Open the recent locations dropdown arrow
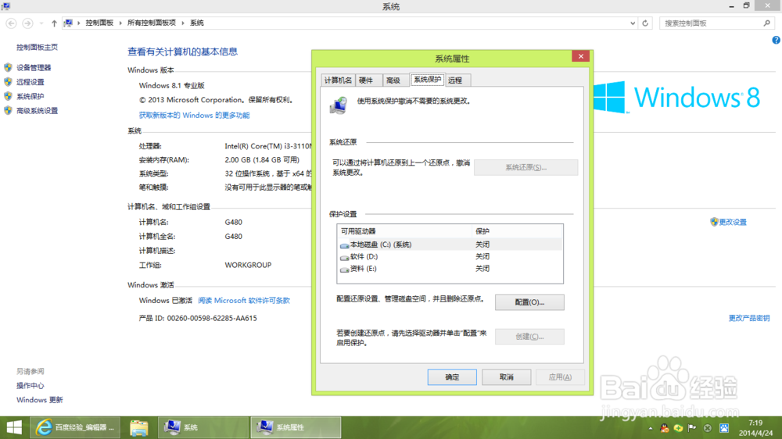782x439 pixels. point(41,23)
